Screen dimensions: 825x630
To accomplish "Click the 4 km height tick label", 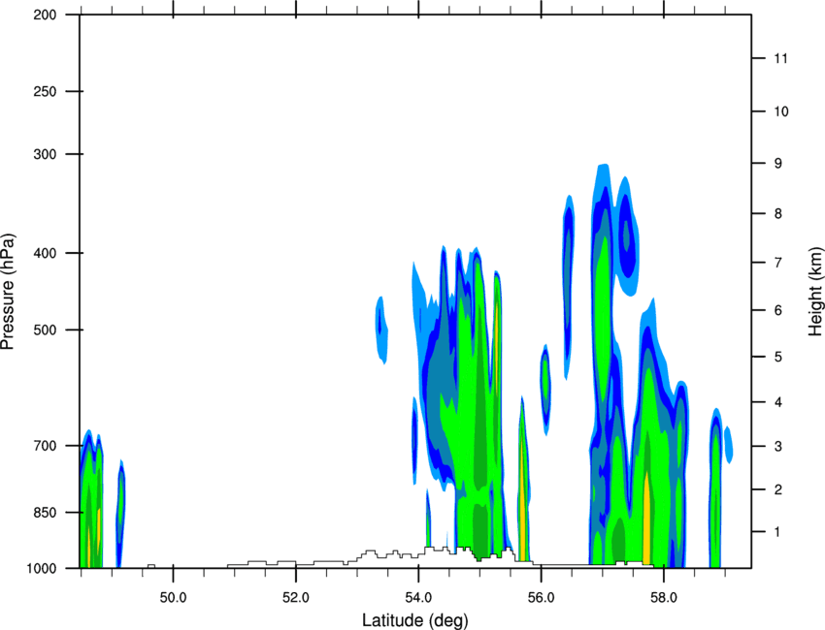I will point(778,402).
